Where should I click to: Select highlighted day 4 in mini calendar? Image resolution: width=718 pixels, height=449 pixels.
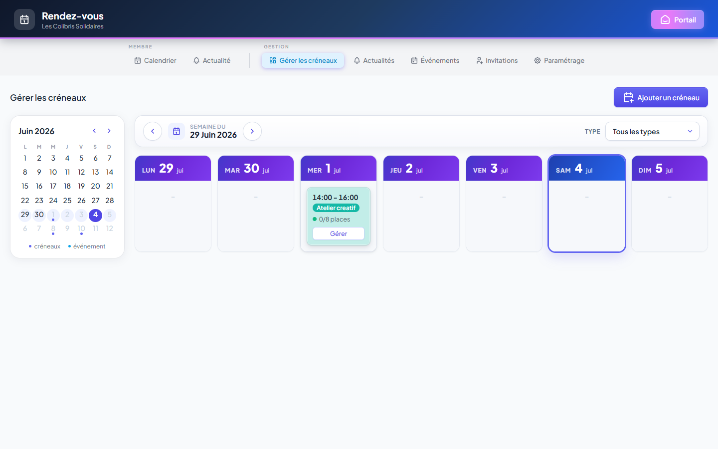point(95,215)
